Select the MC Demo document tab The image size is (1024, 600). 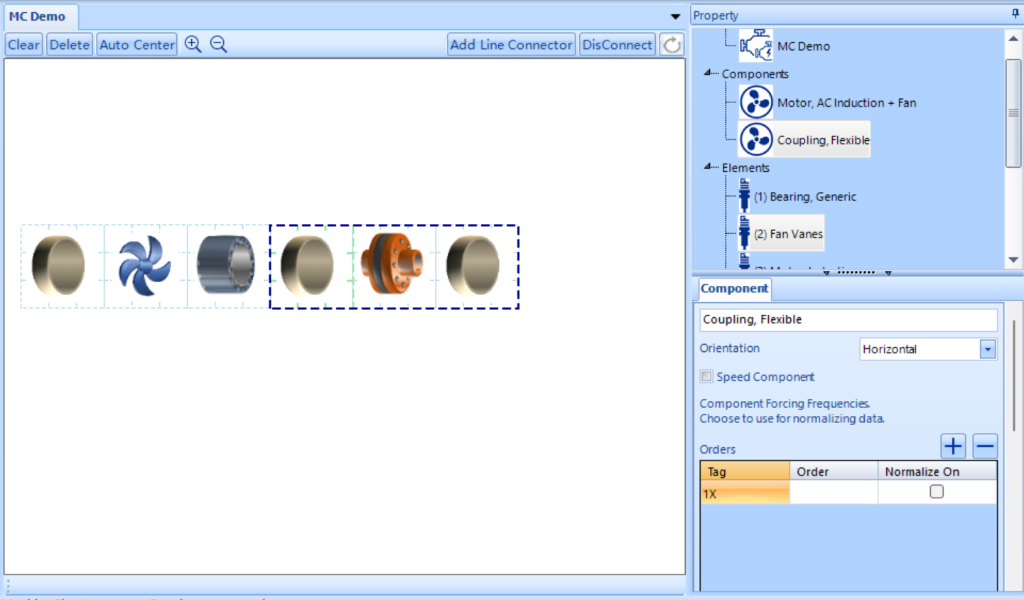[x=37, y=16]
